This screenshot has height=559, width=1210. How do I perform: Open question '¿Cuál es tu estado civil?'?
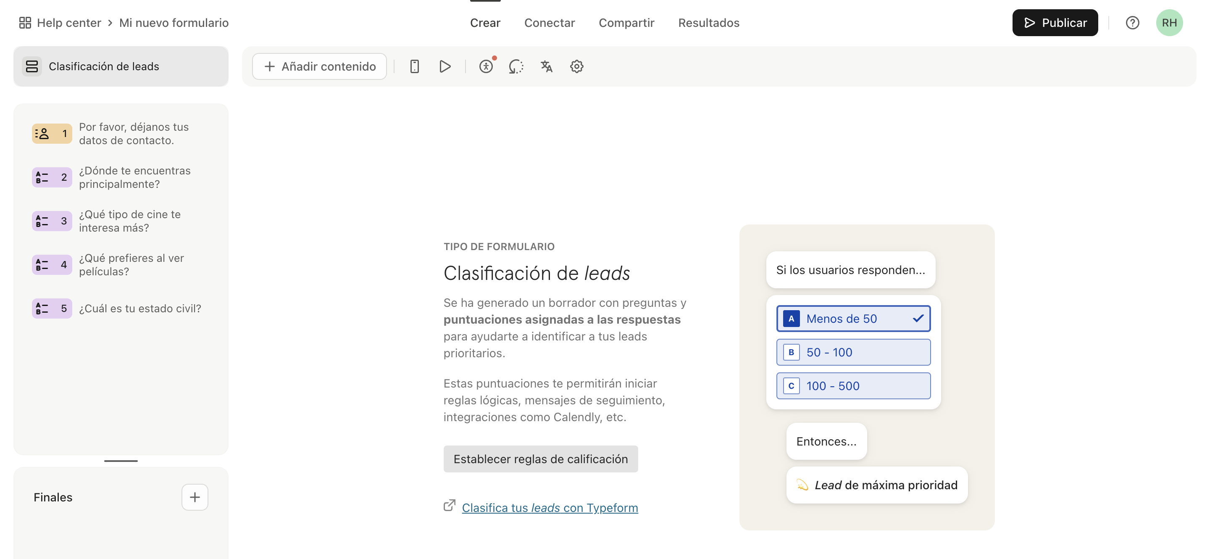click(140, 308)
